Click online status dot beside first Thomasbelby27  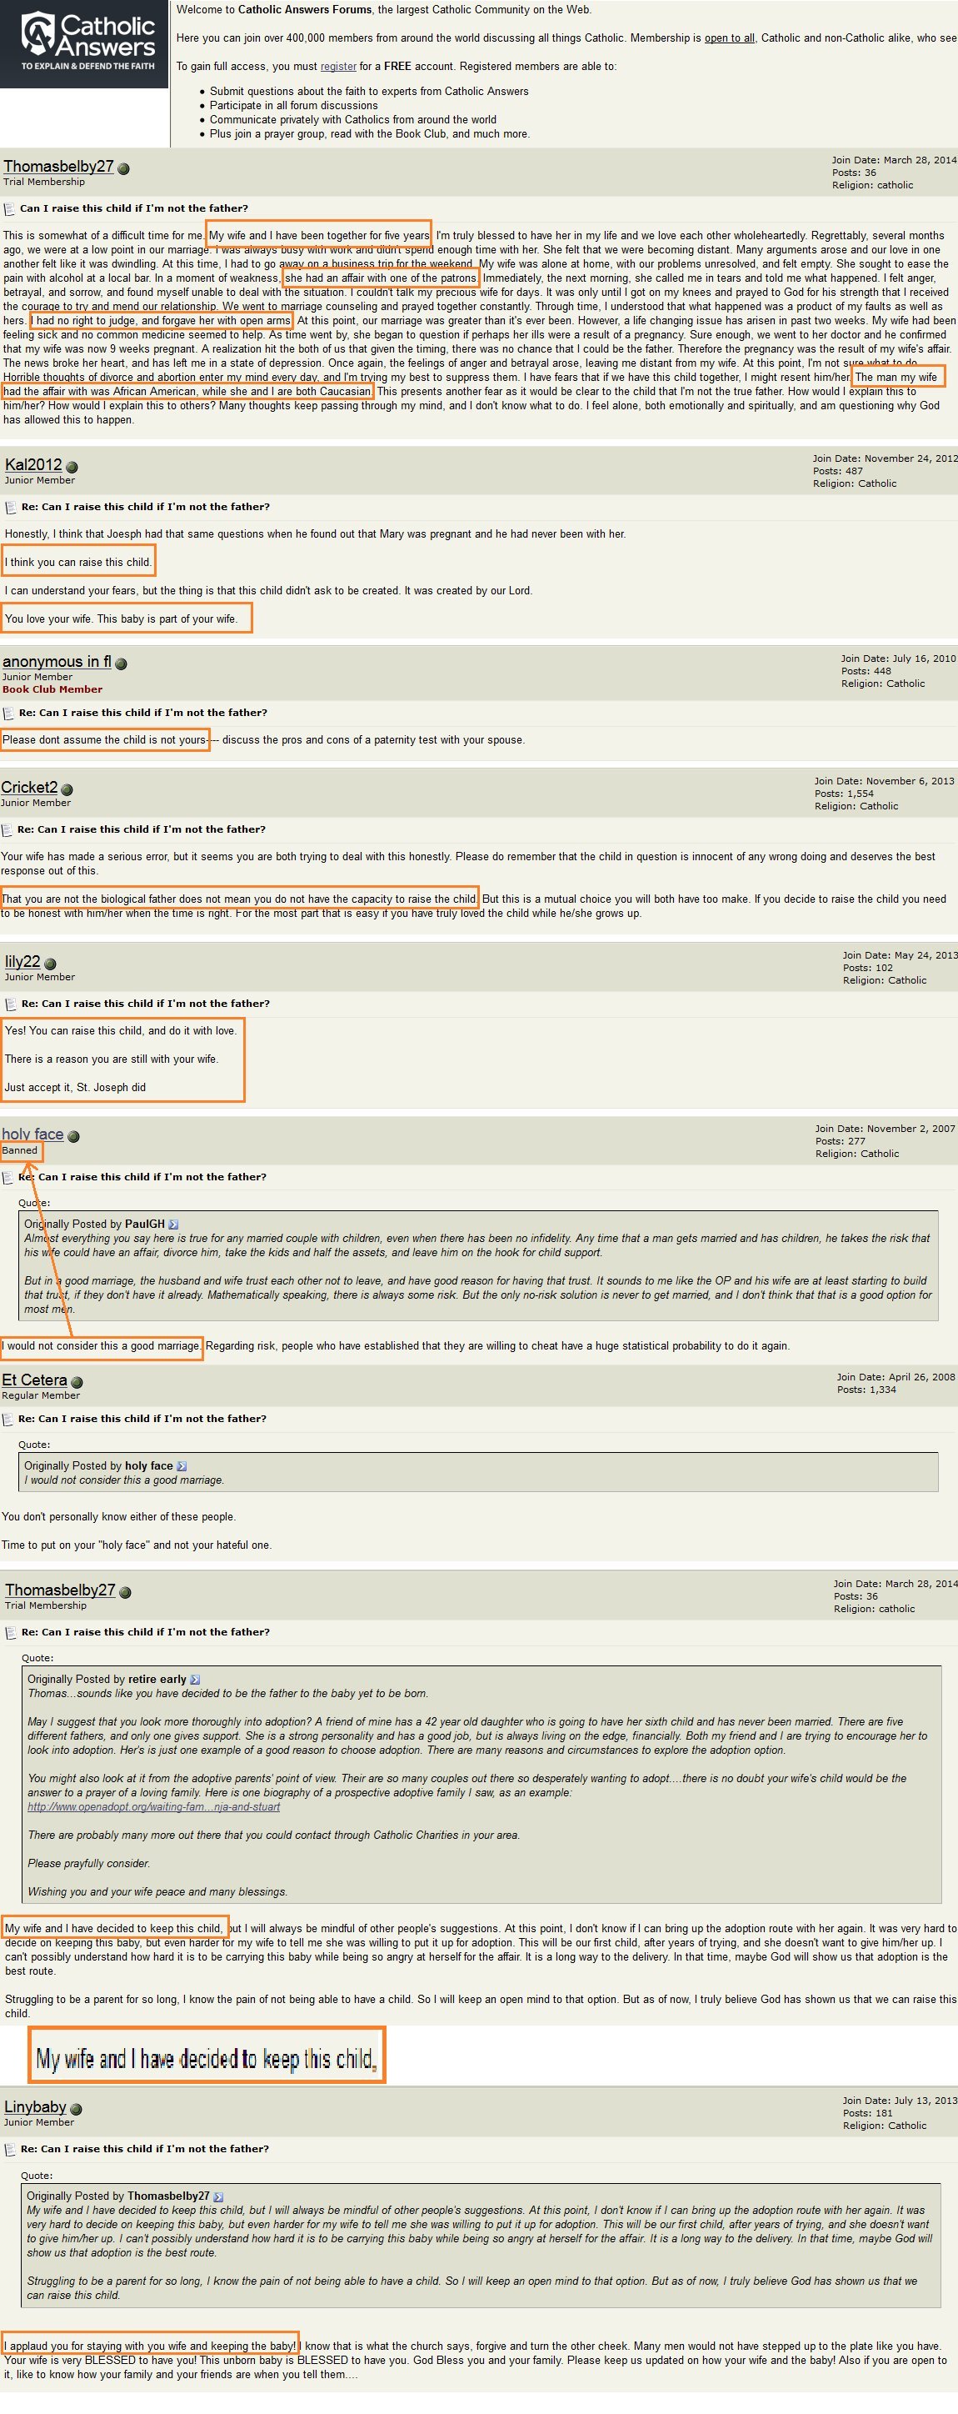(123, 168)
